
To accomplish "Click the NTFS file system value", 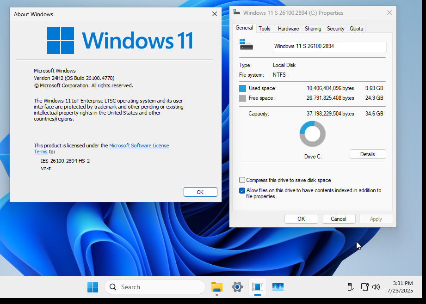I will pos(279,75).
